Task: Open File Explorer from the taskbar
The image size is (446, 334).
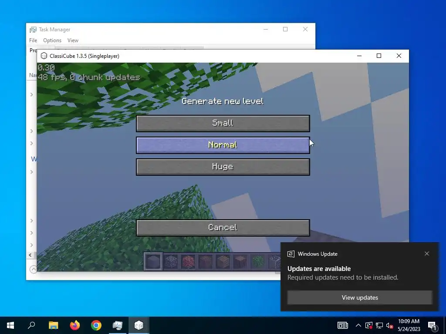Action: click(x=53, y=325)
